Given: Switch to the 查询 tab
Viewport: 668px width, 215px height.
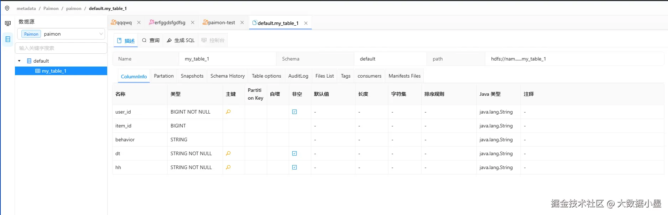Looking at the screenshot, I should tap(151, 40).
